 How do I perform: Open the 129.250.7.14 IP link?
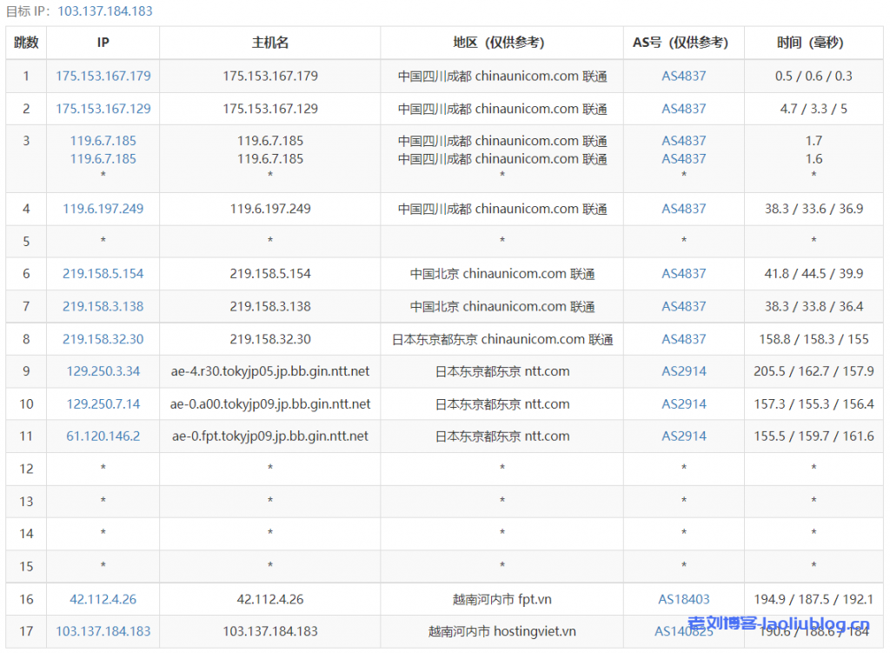103,403
